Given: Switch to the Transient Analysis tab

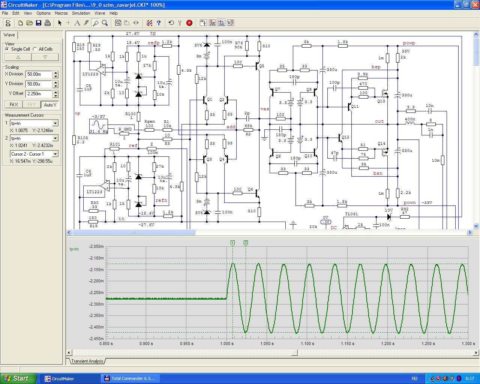Looking at the screenshot, I should click(x=87, y=361).
